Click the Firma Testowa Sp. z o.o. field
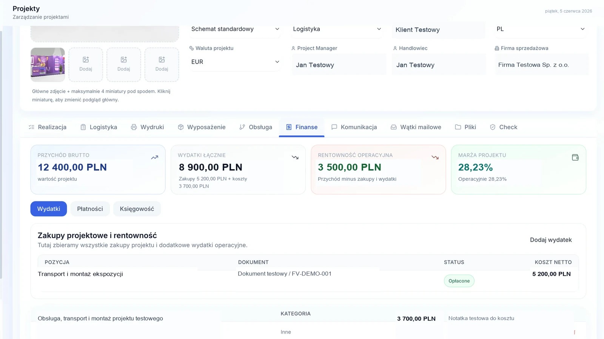The height and width of the screenshot is (339, 604). [541, 65]
